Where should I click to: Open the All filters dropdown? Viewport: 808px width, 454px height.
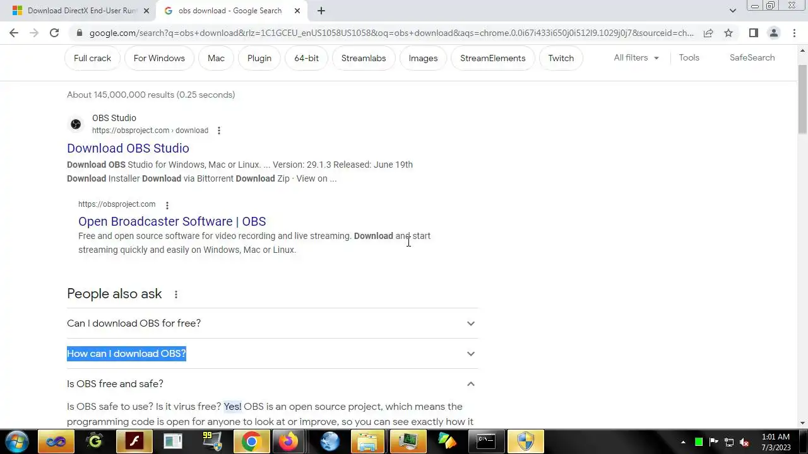pos(636,57)
